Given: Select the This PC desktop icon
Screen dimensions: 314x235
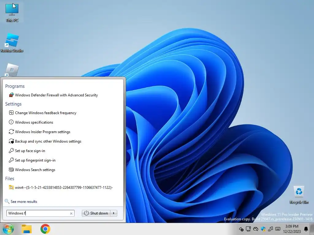Looking at the screenshot, I should [12, 12].
